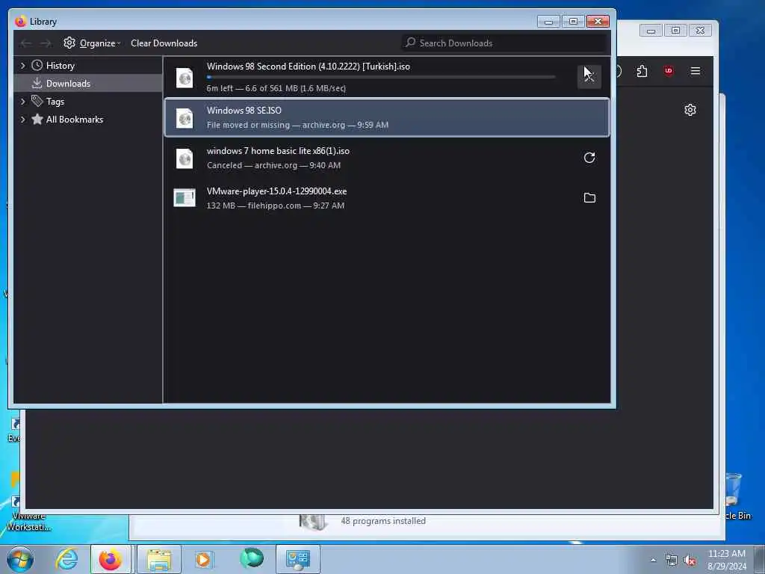Select windows 7 home basic lite x86(1).iso
Image resolution: width=765 pixels, height=574 pixels.
pos(387,158)
